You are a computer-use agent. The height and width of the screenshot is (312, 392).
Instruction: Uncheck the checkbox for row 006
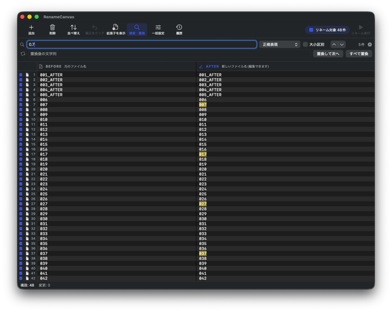pos(21,99)
